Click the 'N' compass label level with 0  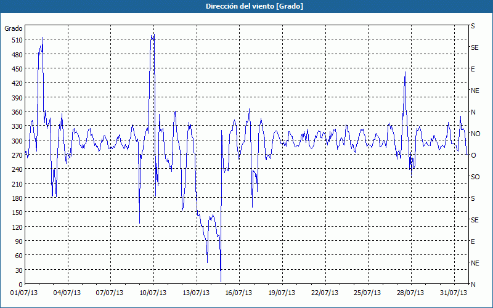pos(473,285)
